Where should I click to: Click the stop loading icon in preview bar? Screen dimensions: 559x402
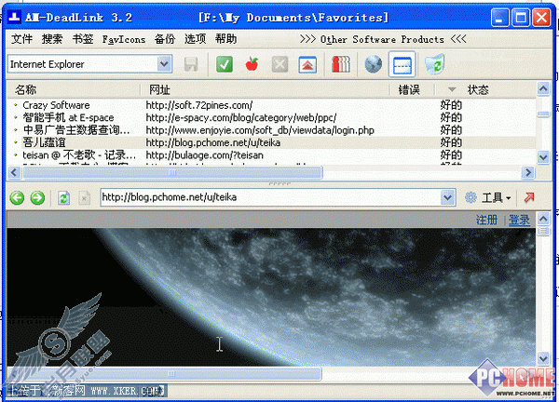coord(84,198)
